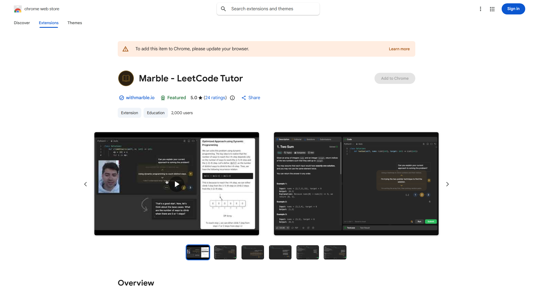Select the second screenshot thumbnail
The height and width of the screenshot is (300, 533).
pyautogui.click(x=225, y=252)
